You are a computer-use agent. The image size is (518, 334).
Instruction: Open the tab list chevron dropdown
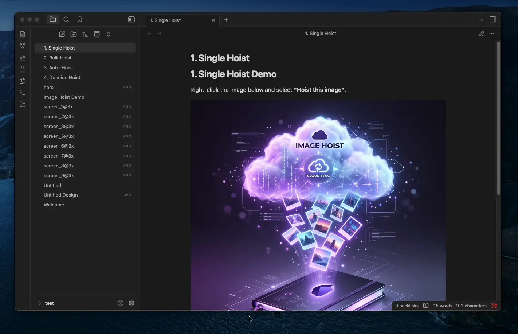481,20
